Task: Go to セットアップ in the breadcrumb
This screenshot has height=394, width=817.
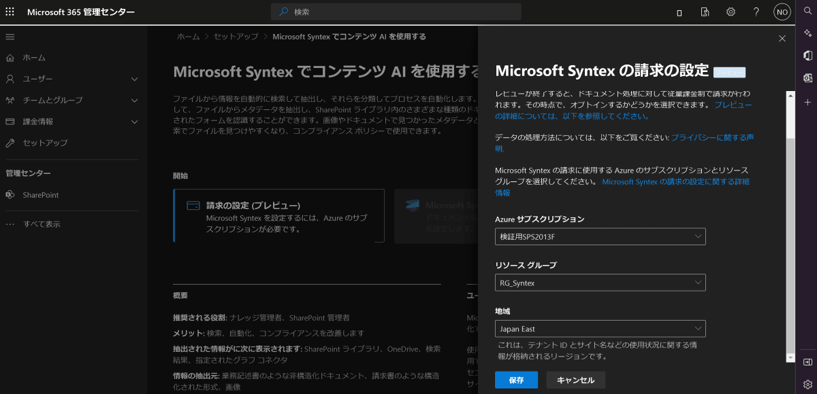Action: pyautogui.click(x=236, y=37)
